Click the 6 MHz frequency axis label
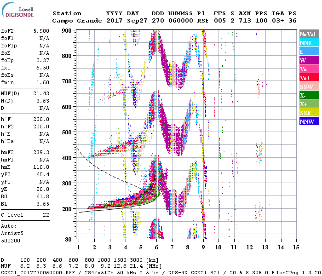Viewport: 322px width, 276px height. tap(156, 247)
